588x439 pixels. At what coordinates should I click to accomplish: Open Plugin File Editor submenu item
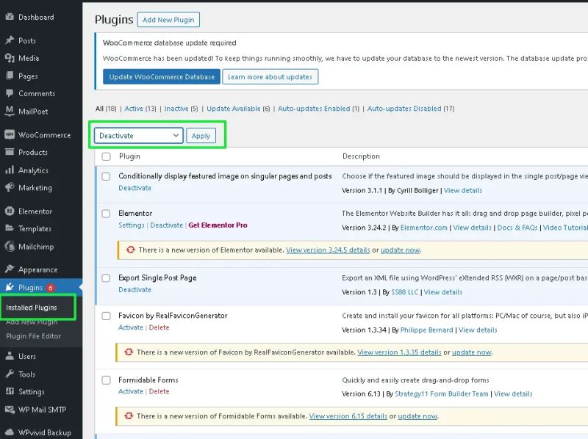(33, 336)
